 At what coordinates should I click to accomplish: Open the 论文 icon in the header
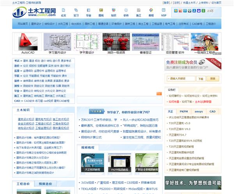click(64, 12)
